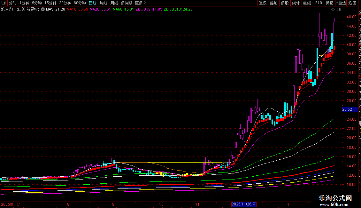Select the 5分钟 timeframe

click(37, 3)
